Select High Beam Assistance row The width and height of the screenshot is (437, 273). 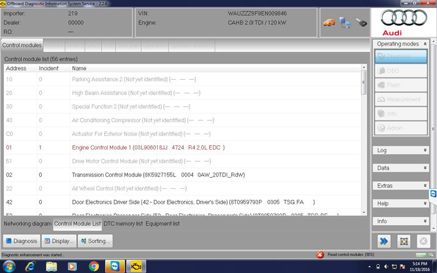(x=182, y=93)
